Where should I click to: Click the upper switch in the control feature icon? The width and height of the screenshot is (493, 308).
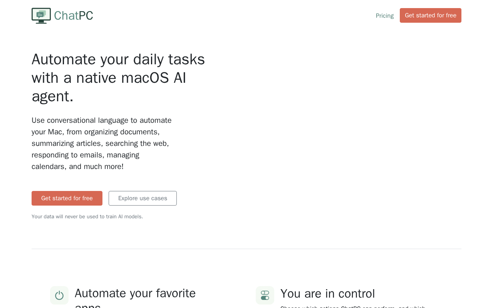pyautogui.click(x=265, y=293)
